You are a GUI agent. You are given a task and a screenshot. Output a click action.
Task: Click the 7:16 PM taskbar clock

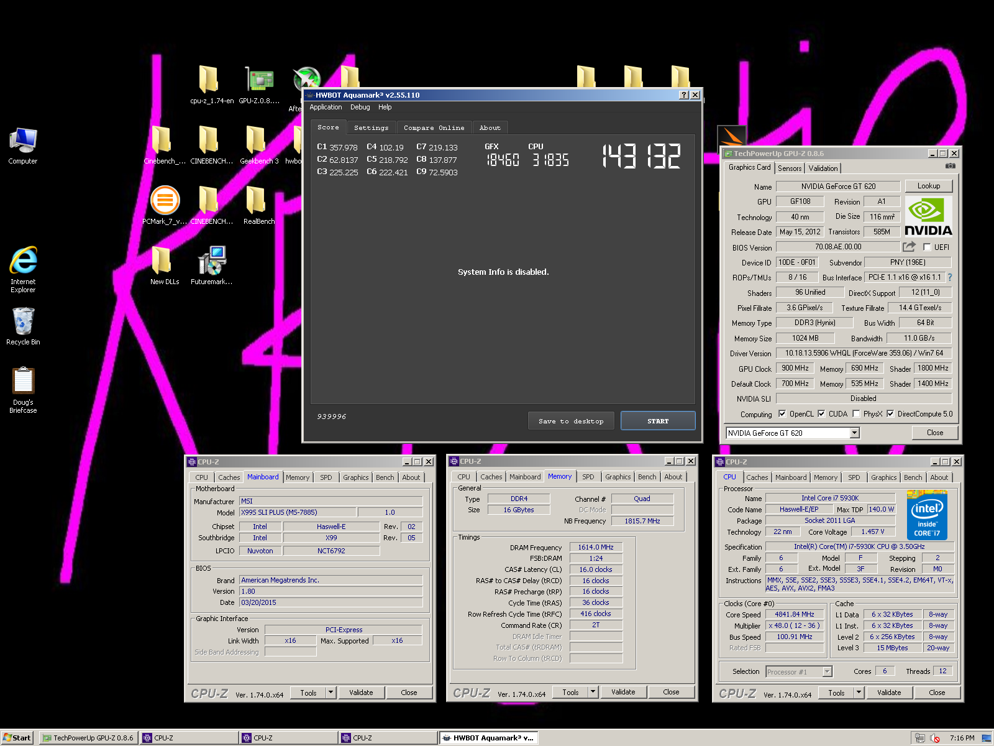[x=962, y=738]
